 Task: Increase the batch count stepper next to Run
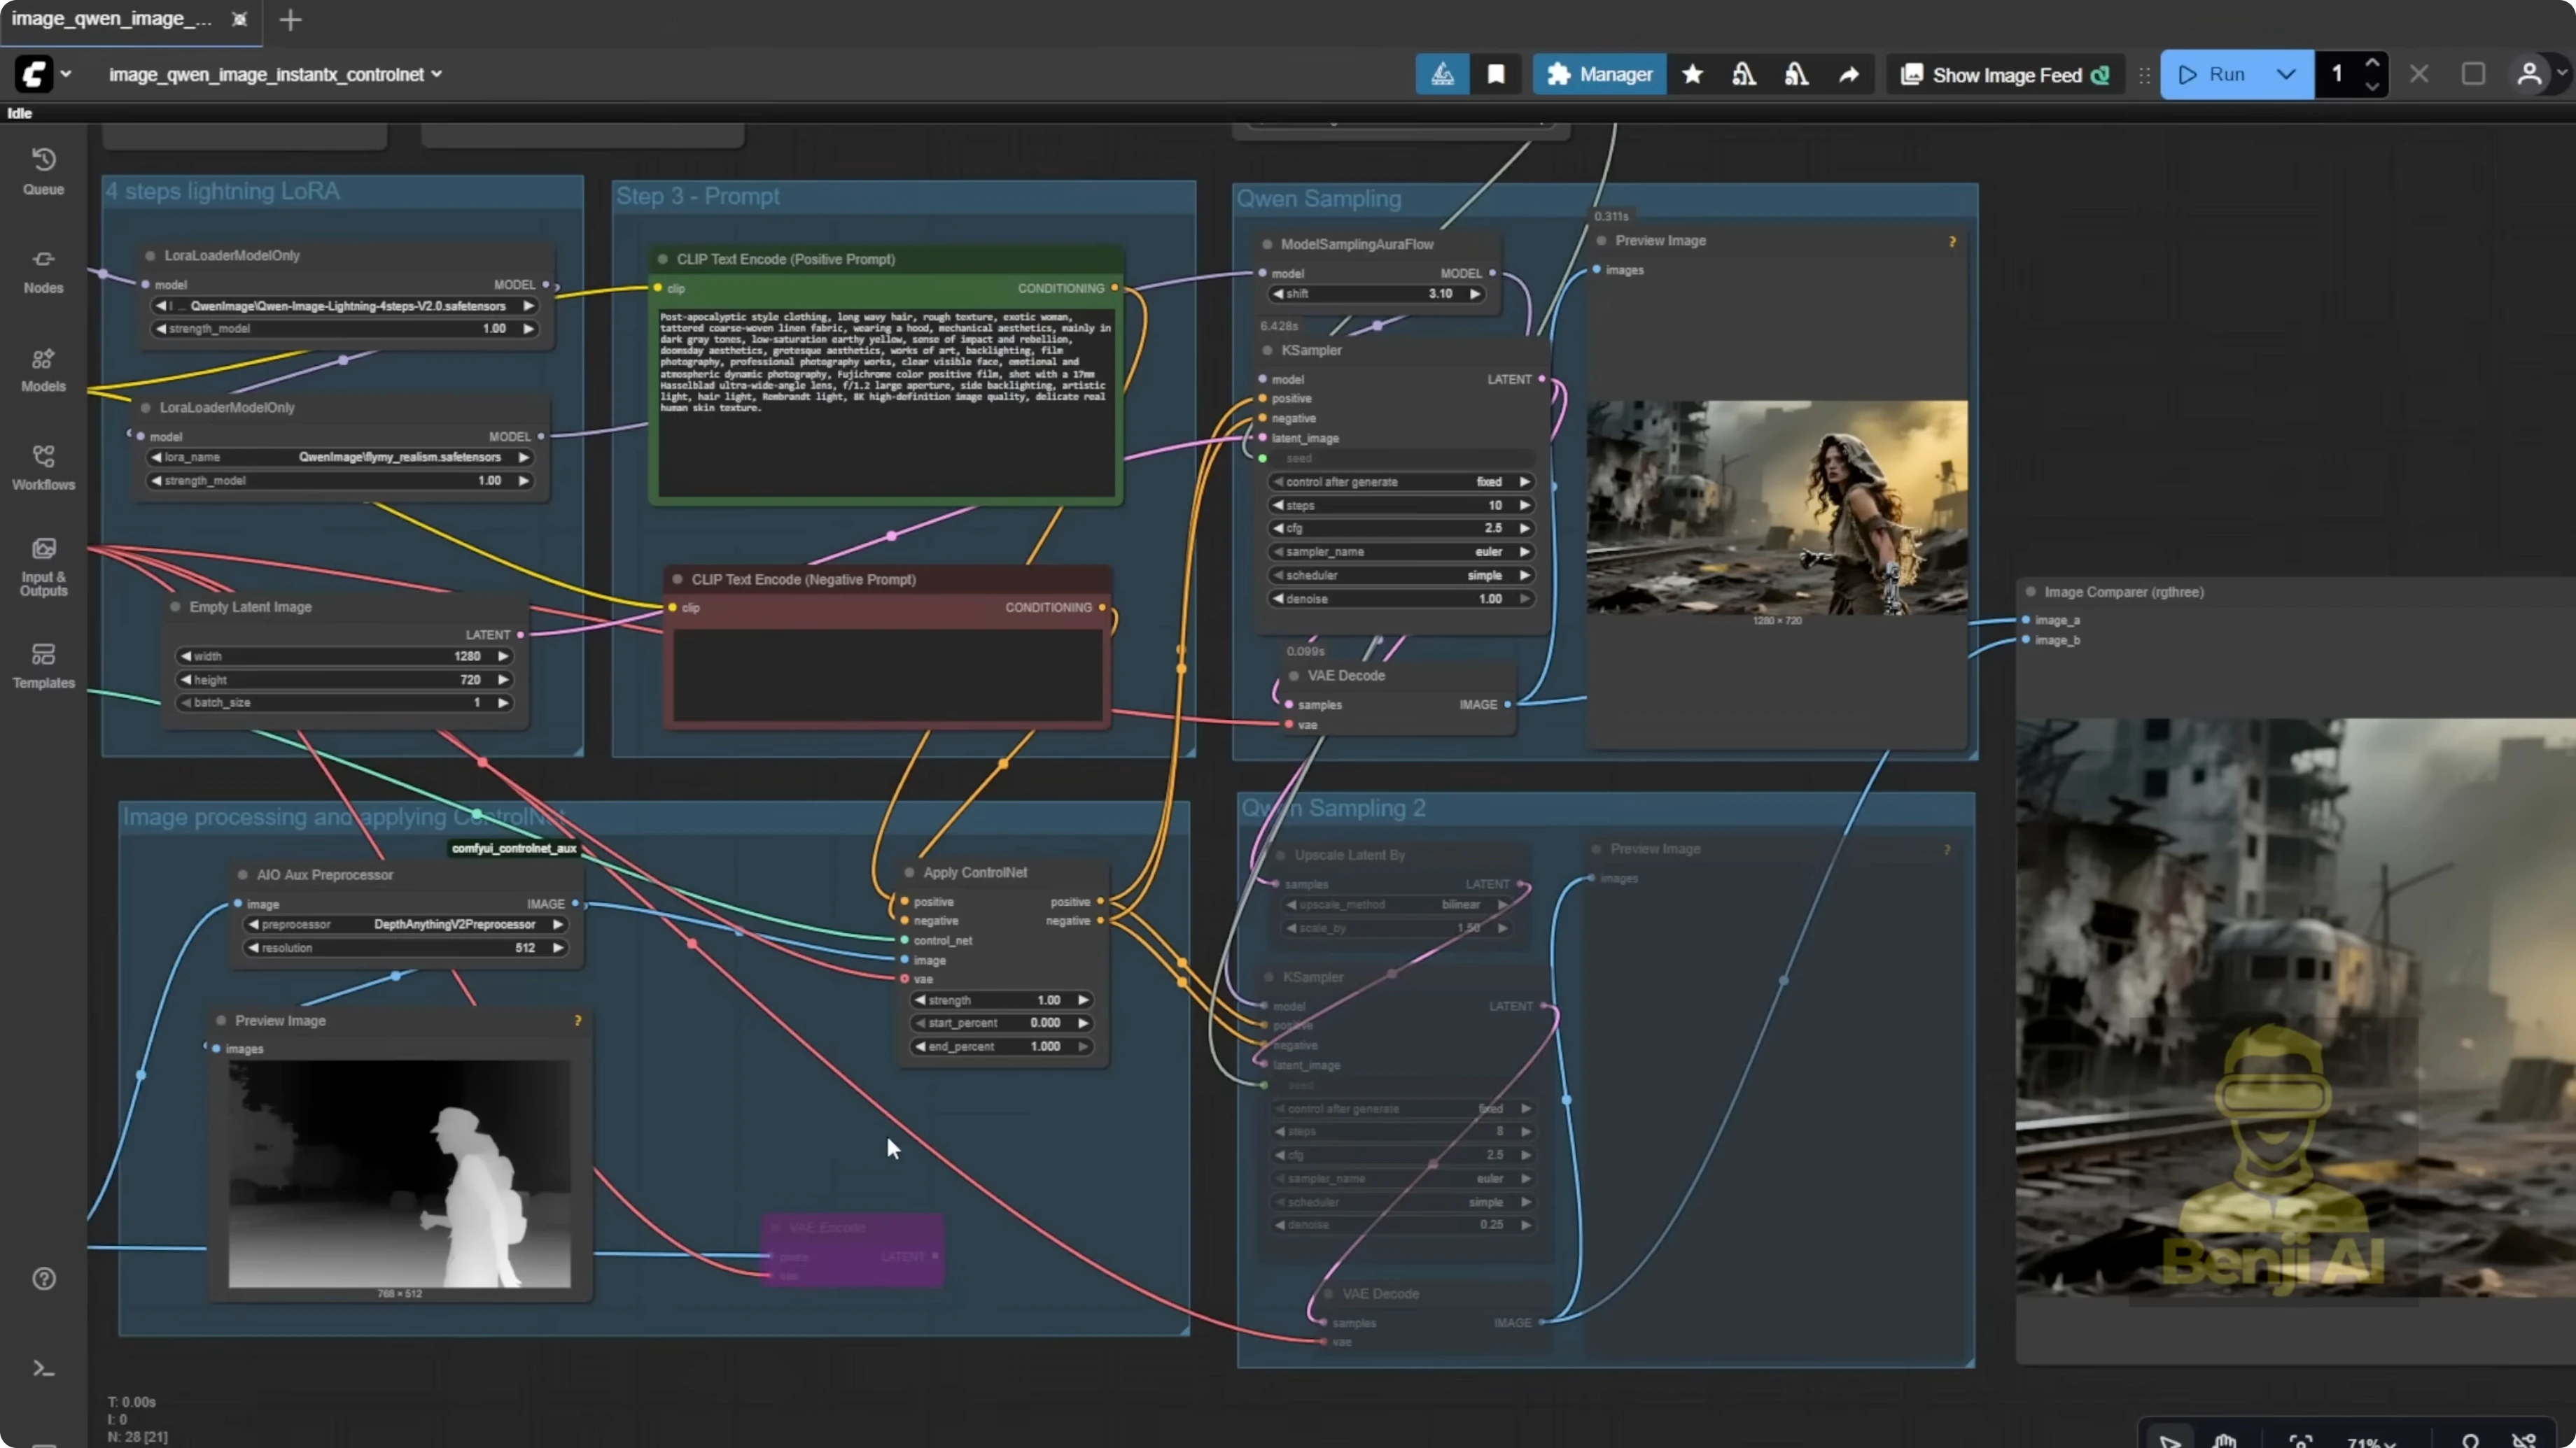click(2374, 63)
